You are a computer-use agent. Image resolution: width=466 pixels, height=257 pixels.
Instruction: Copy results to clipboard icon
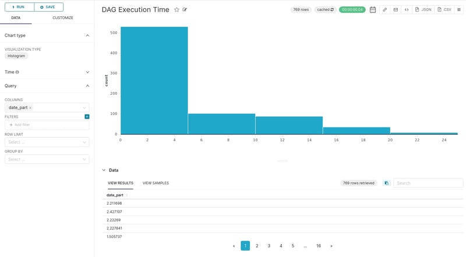[386, 183]
